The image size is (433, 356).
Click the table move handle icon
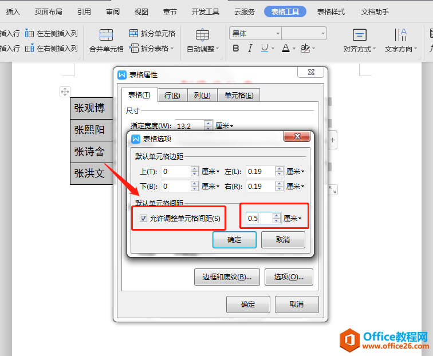click(x=65, y=92)
